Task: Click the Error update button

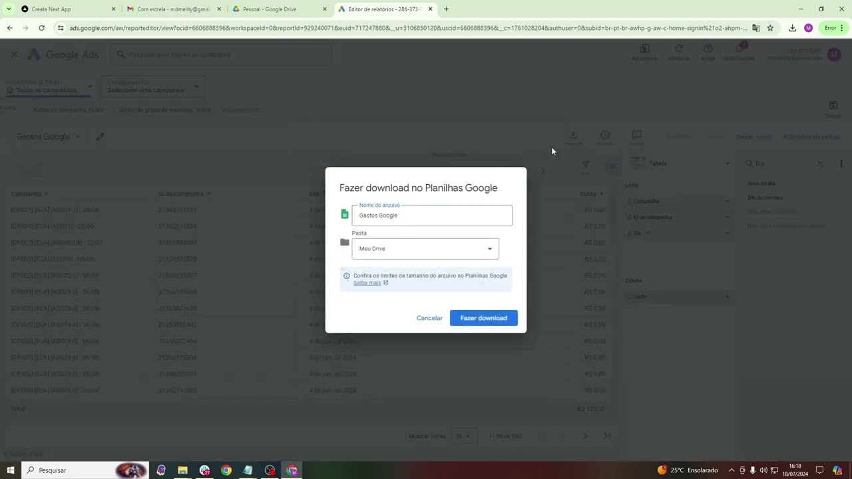Action: tap(830, 28)
